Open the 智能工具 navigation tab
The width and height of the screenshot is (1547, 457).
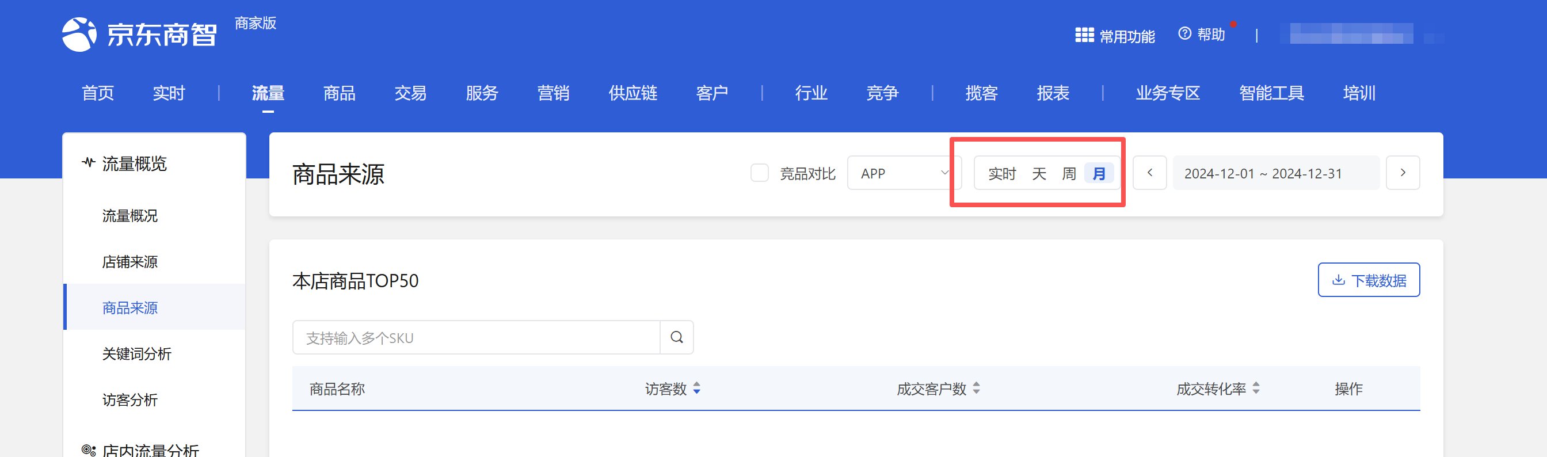point(1272,93)
